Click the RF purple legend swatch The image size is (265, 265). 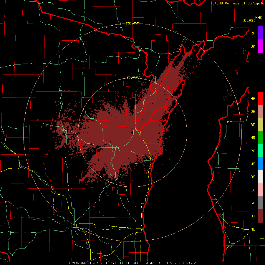(260, 33)
